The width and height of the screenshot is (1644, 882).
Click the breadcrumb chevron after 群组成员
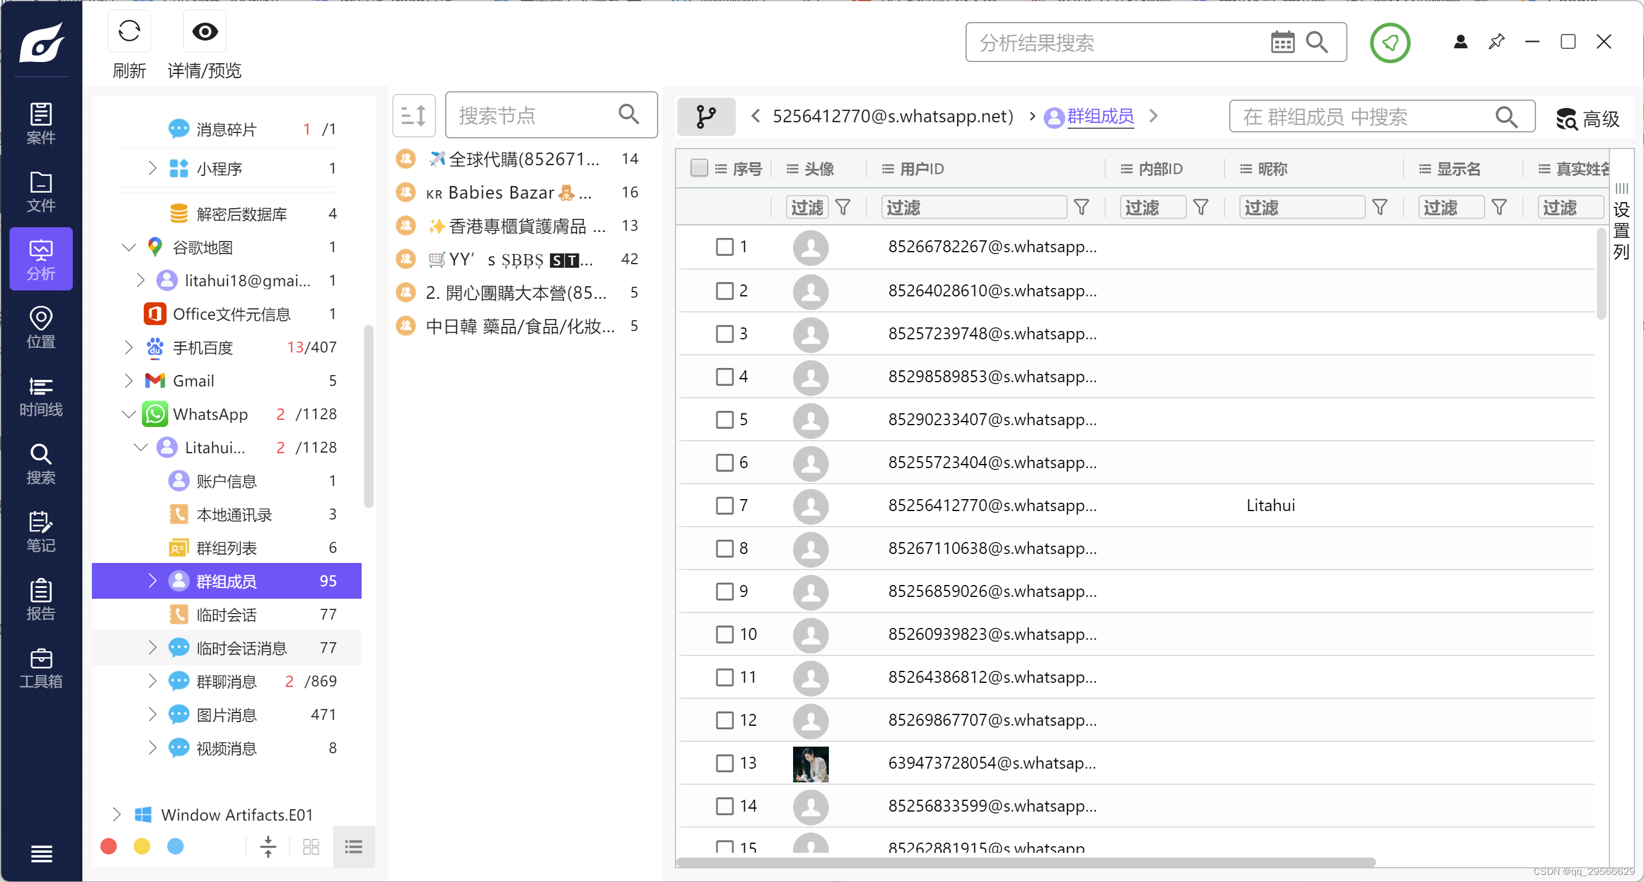click(1152, 116)
